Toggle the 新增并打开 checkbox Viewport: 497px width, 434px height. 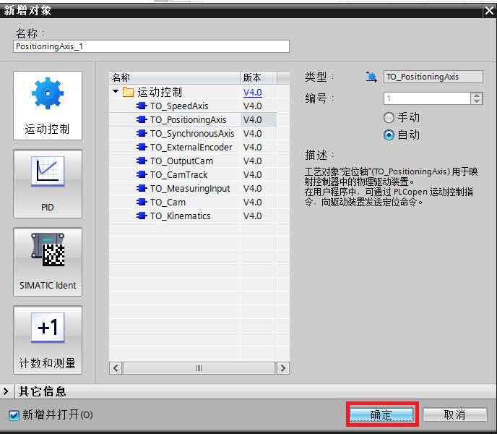14,415
